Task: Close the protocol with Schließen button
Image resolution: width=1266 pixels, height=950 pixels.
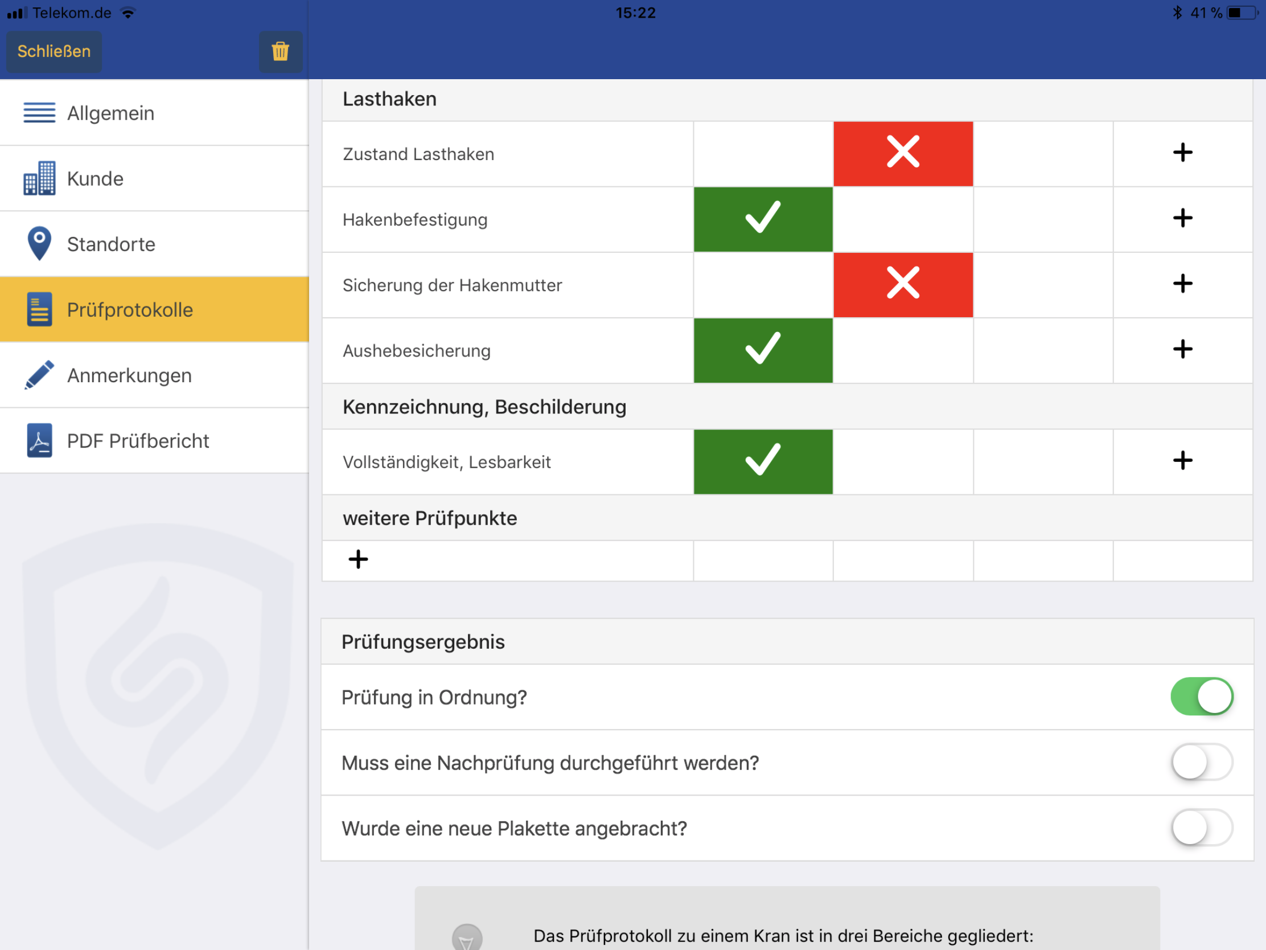Action: tap(54, 51)
